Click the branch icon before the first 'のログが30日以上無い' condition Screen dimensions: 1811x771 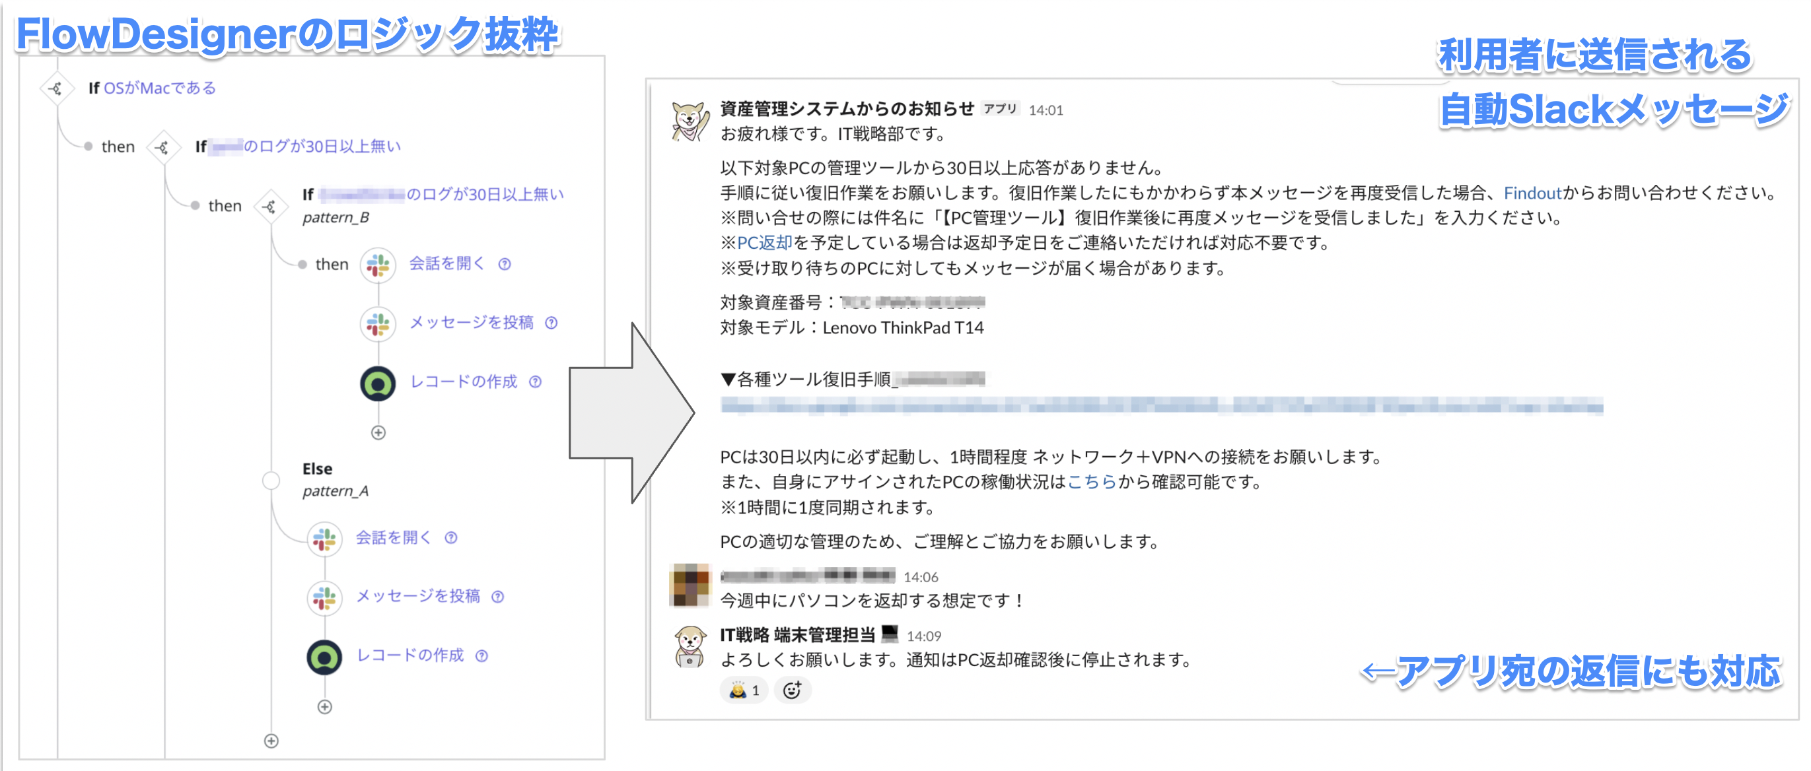(163, 148)
